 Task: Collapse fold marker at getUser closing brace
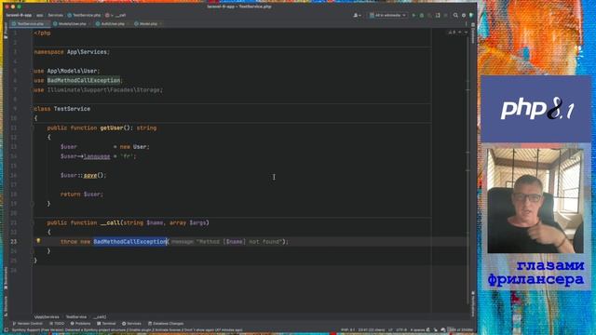(33, 204)
